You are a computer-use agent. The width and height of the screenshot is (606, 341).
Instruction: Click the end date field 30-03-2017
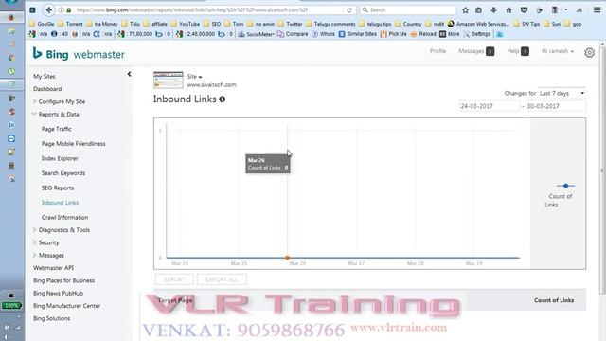pos(556,106)
